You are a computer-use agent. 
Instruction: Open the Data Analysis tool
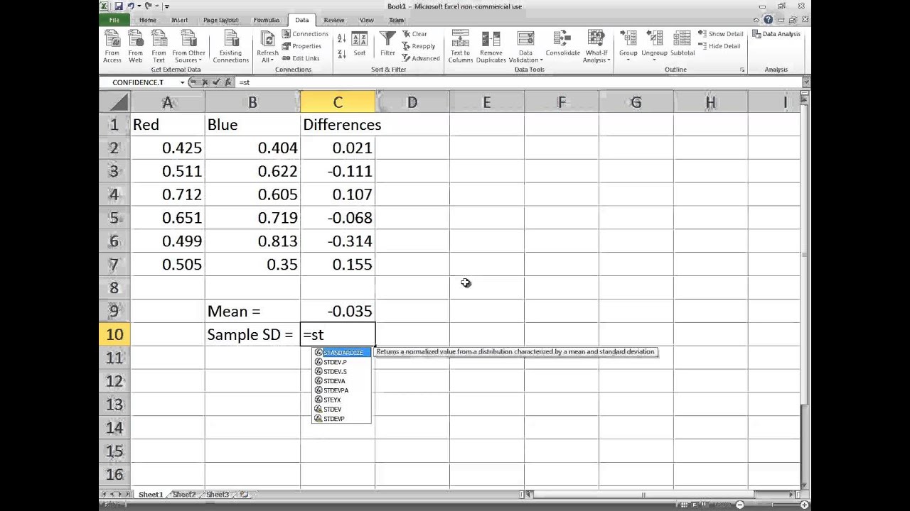(776, 34)
